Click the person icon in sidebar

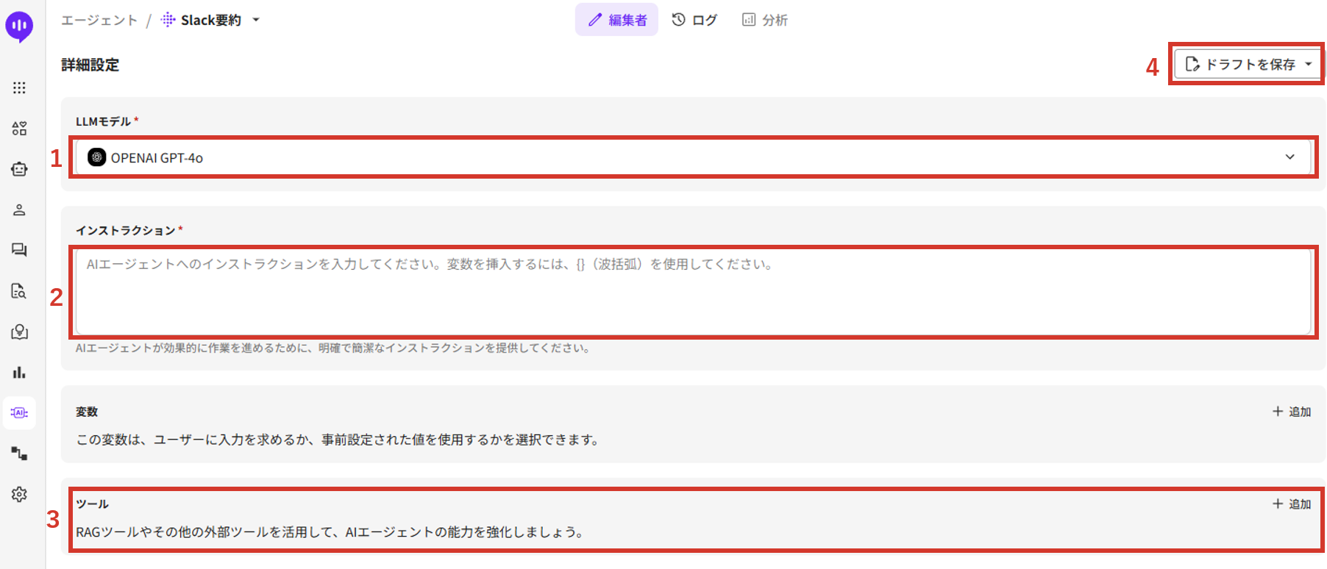pyautogui.click(x=19, y=210)
